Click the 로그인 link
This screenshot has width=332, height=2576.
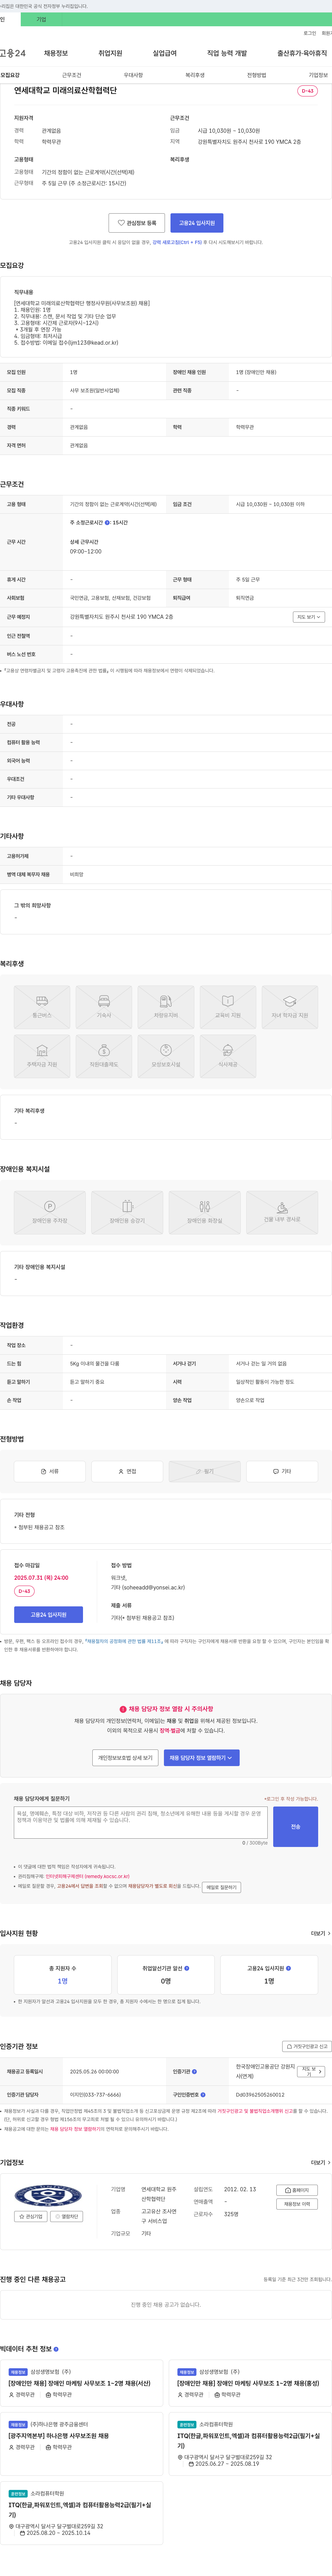(310, 33)
